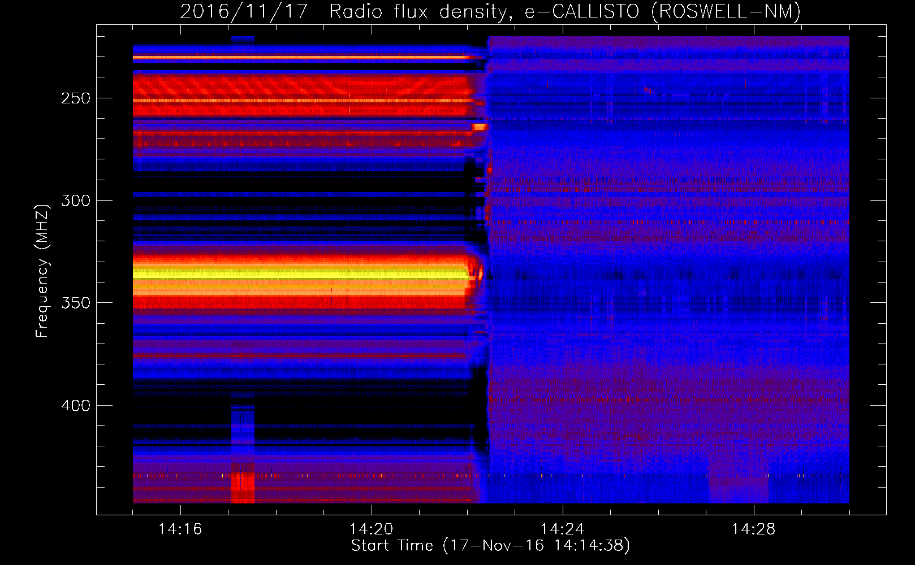Click the red burst block at bottom near 14:17

pyautogui.click(x=243, y=488)
